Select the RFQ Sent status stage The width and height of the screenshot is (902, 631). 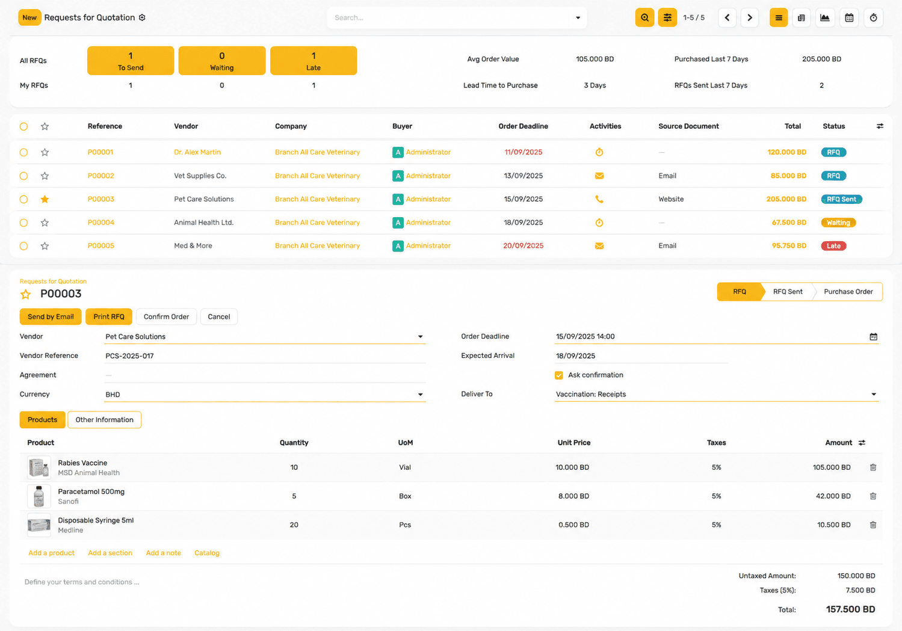click(788, 292)
